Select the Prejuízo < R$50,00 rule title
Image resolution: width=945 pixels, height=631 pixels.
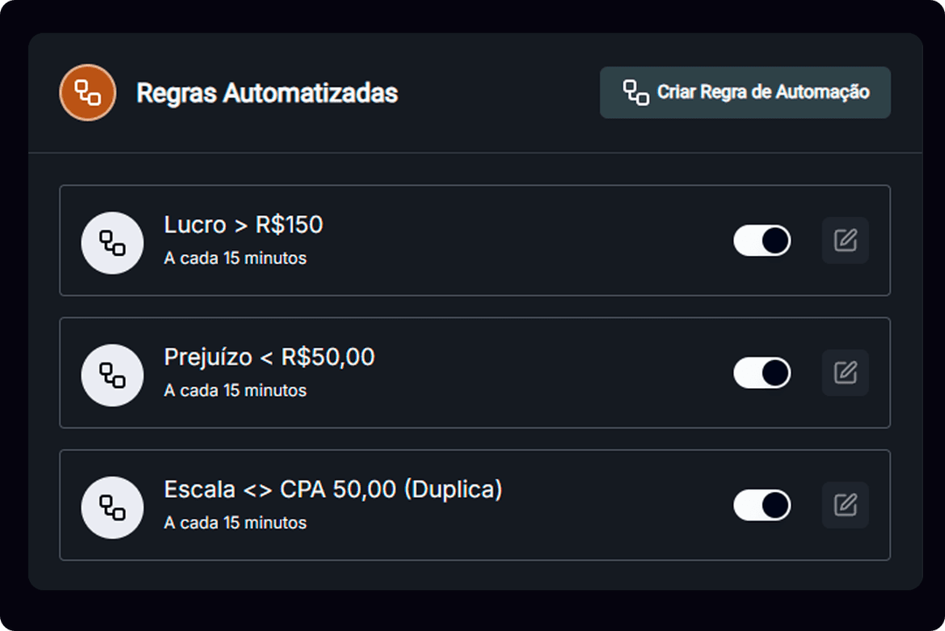point(269,357)
